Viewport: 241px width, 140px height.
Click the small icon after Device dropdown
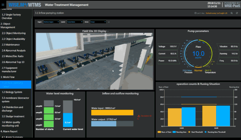click(x=109, y=22)
